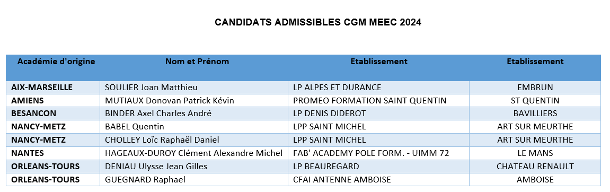The image size is (610, 192).
Task: Click the title CANDIDATS ADMISSIBLES CGM MEEC 2024
Action: click(x=318, y=22)
